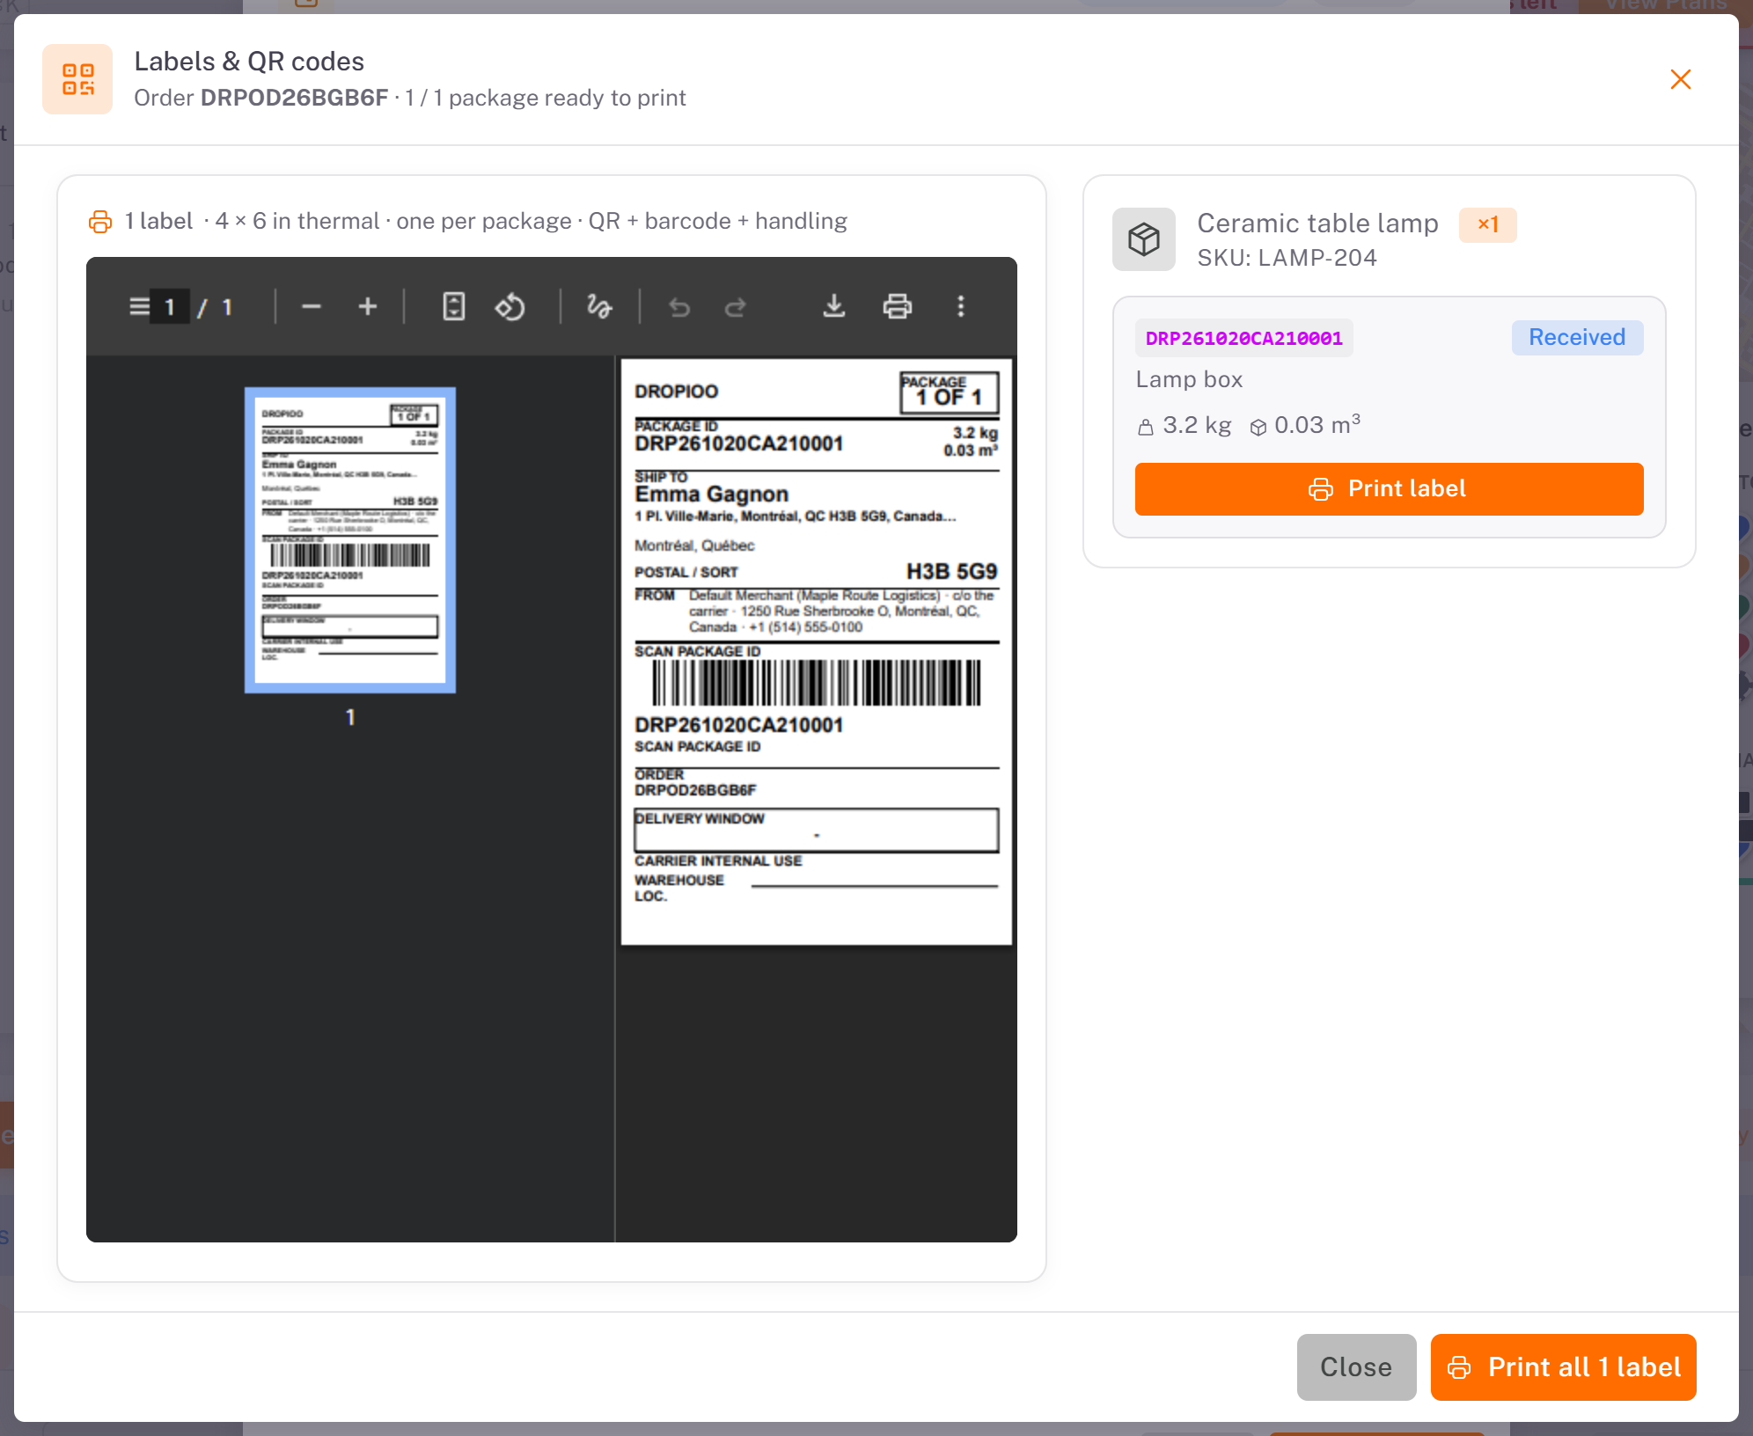
Task: Click the redo arrow in PDF toolbar
Action: point(736,307)
